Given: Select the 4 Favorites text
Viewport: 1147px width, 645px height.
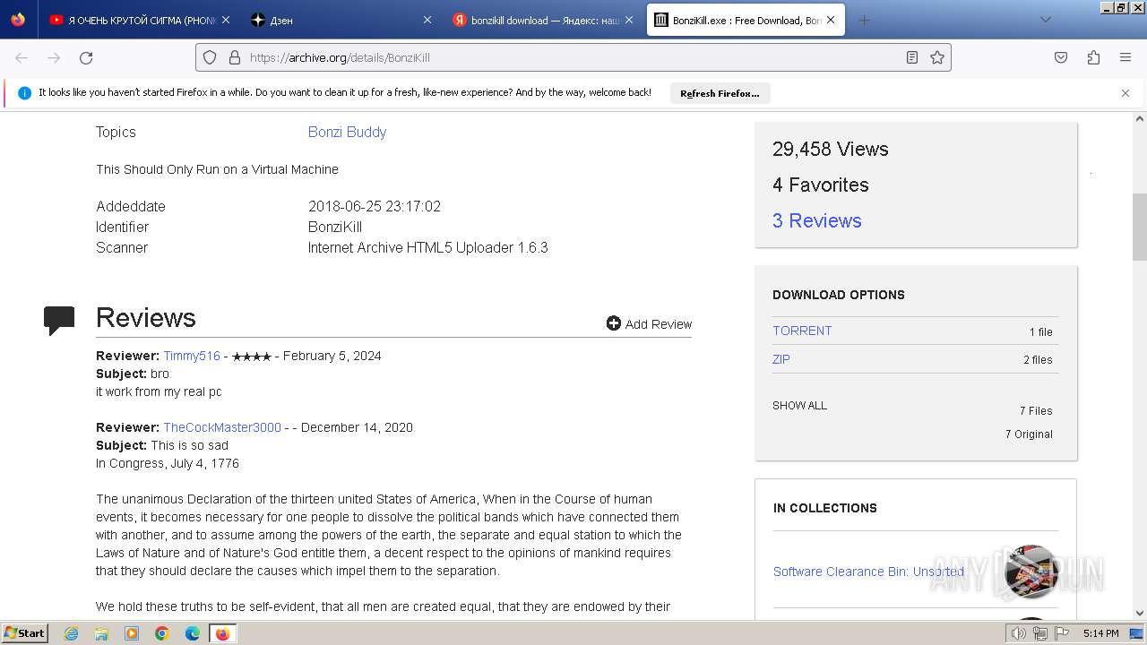Looking at the screenshot, I should [x=821, y=185].
